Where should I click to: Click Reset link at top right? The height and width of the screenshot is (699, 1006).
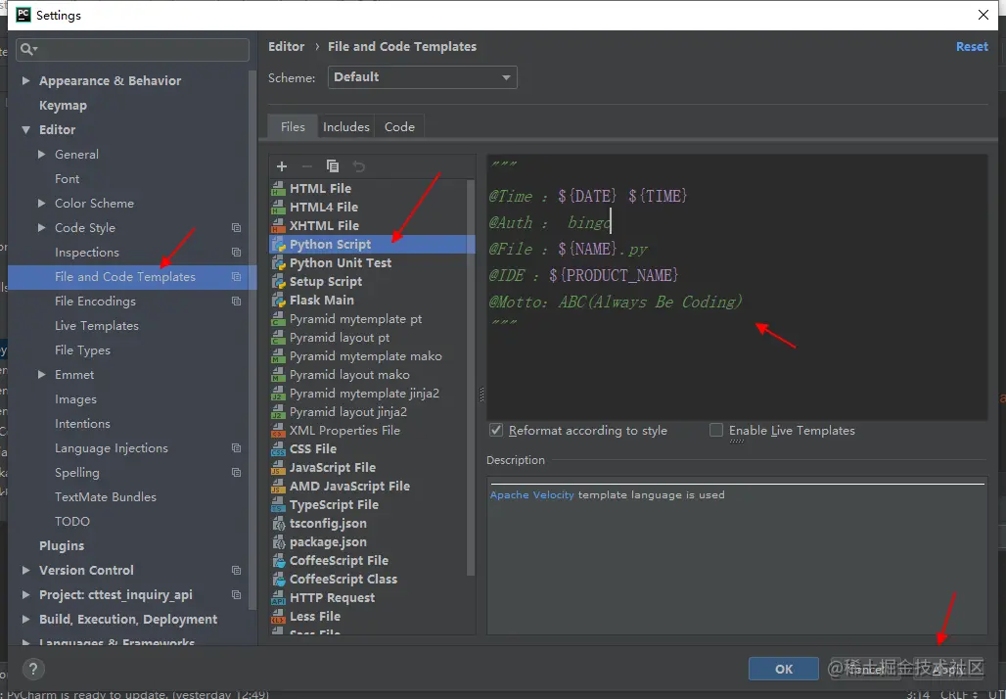click(x=972, y=47)
